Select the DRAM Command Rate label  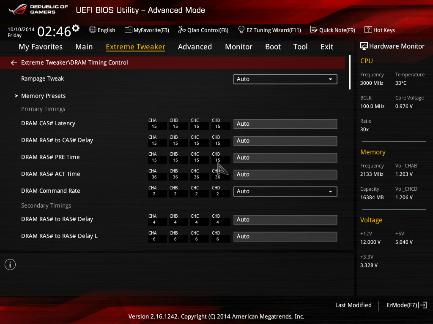point(51,191)
